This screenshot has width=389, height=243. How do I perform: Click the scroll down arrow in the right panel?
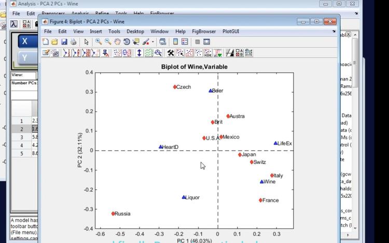[355, 228]
